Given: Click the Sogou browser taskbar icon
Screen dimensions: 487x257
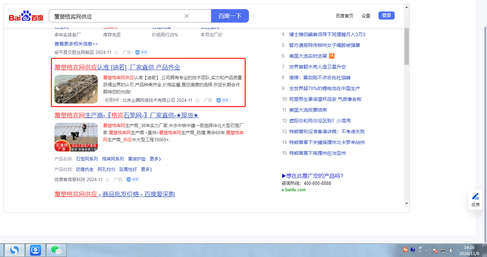Looking at the screenshot, I should coord(14,250).
